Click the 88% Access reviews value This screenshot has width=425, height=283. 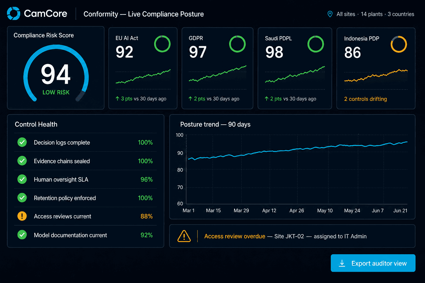(x=147, y=216)
